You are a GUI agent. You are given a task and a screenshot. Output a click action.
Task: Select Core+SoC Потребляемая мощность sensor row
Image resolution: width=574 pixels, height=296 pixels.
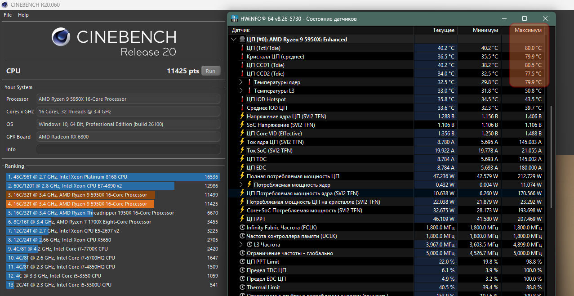coord(387,211)
